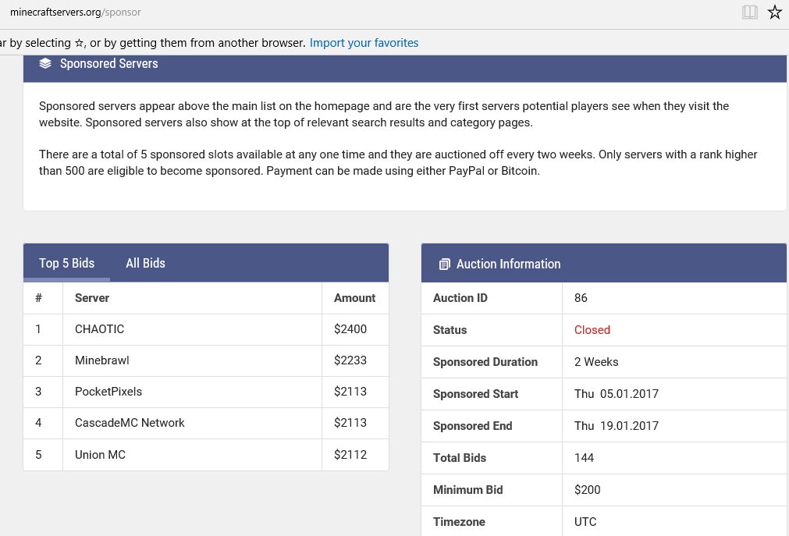Click the Sponsored Servers layers icon
This screenshot has height=536, width=789.
click(x=45, y=64)
